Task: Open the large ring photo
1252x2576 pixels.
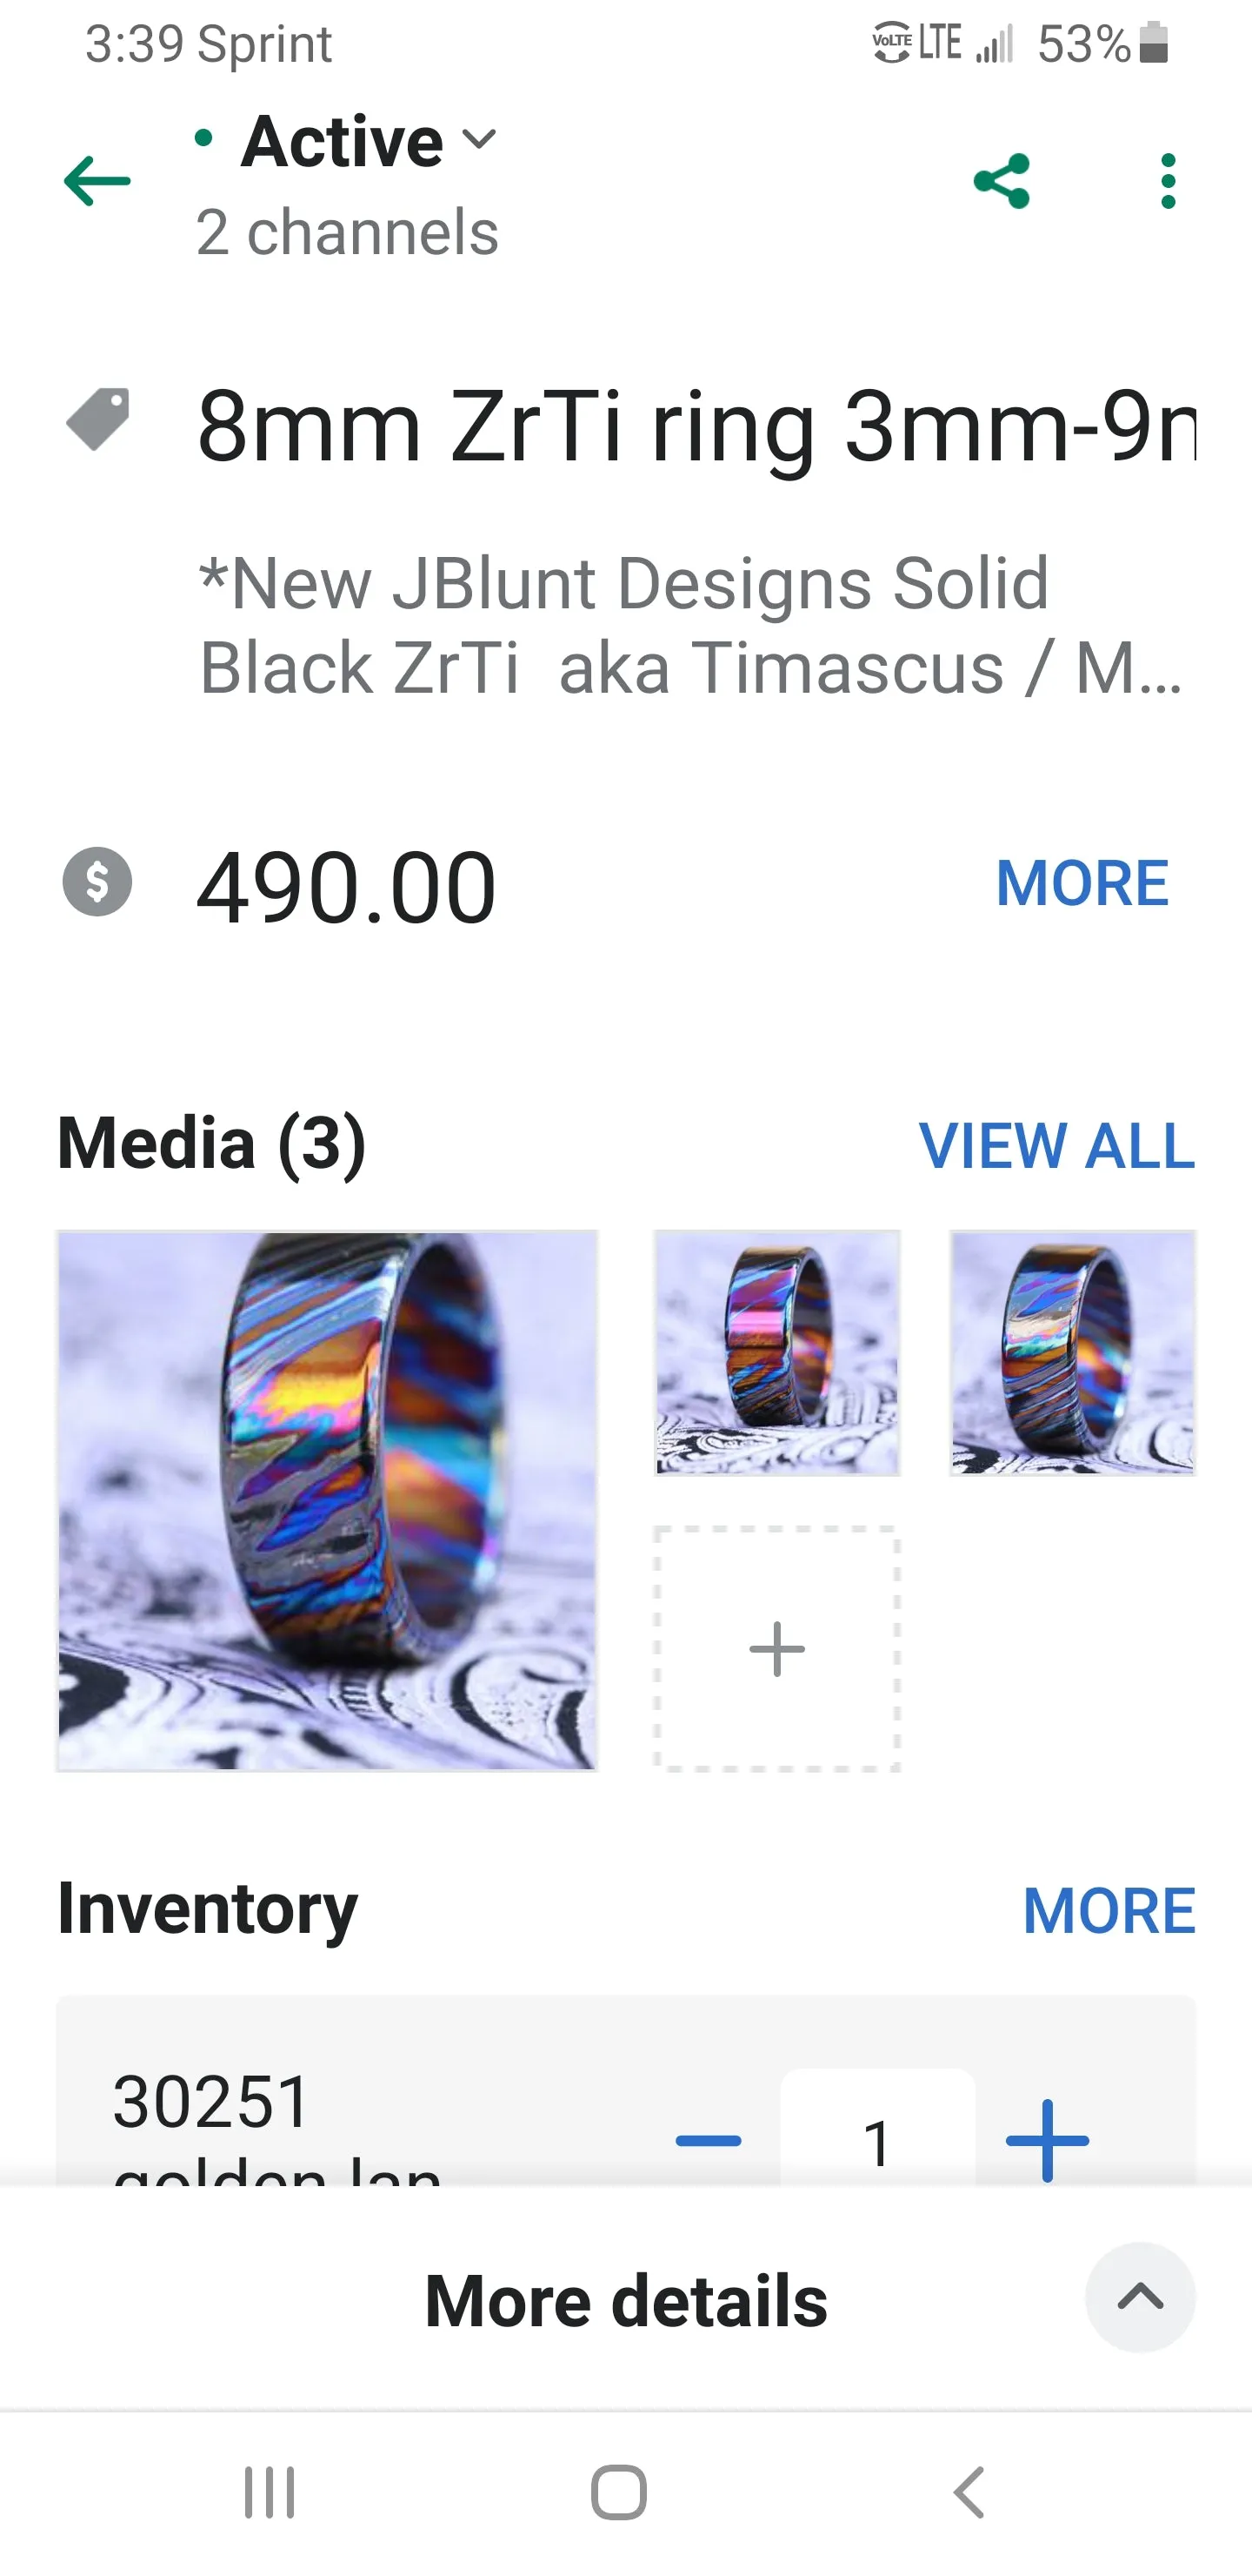Action: [327, 1500]
